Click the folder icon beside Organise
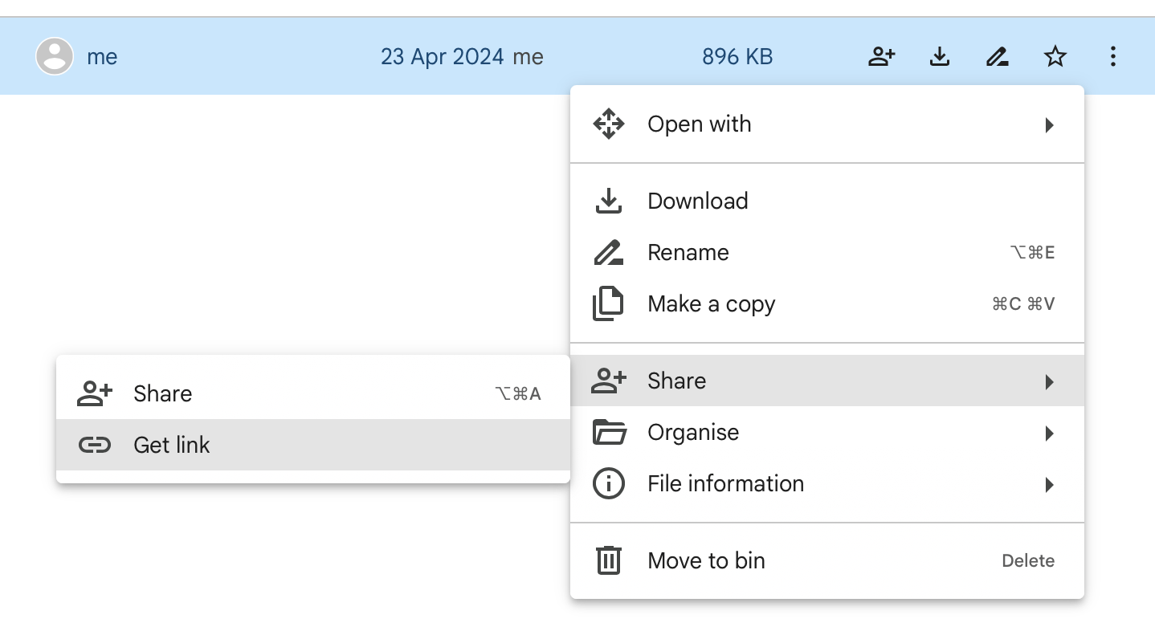Screen dimensions: 1155x631 (609, 433)
